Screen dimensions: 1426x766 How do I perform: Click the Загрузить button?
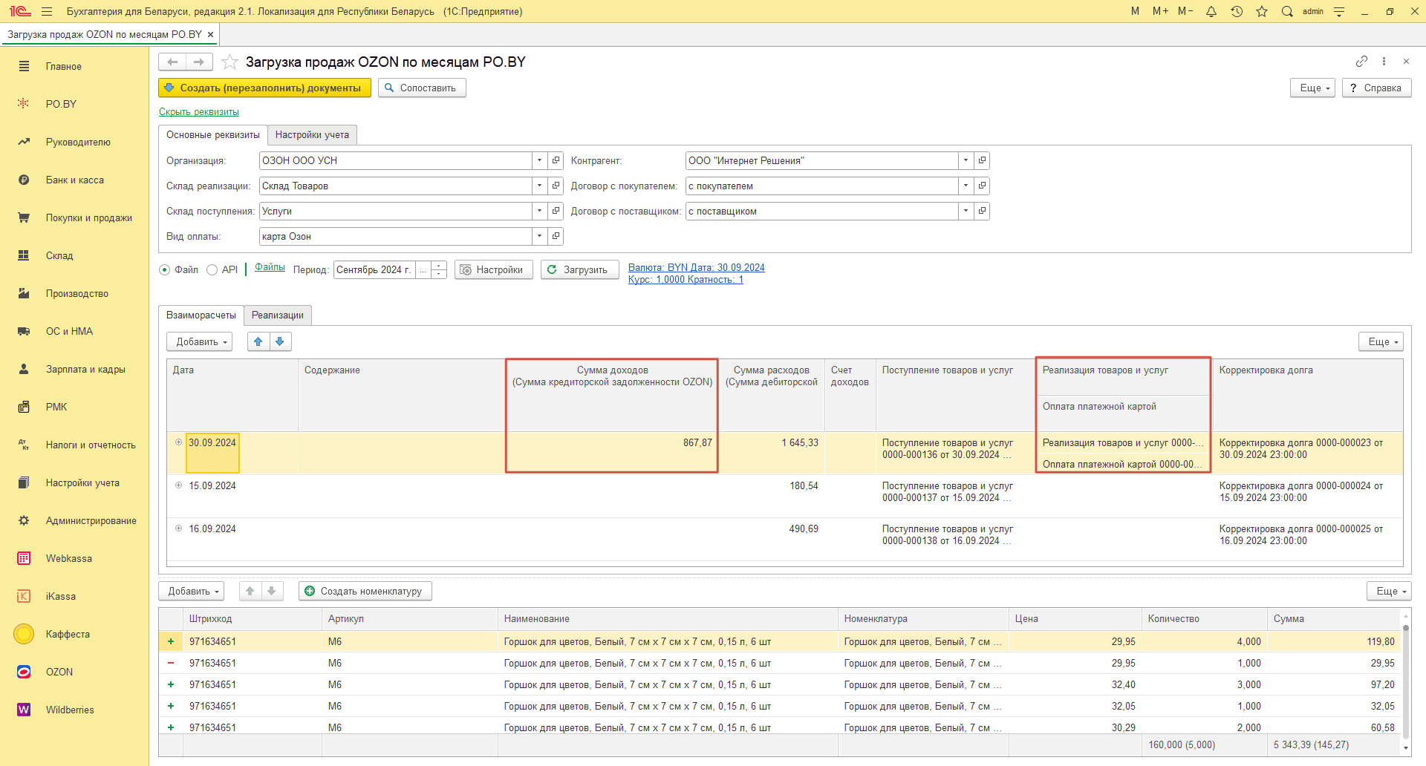[579, 269]
